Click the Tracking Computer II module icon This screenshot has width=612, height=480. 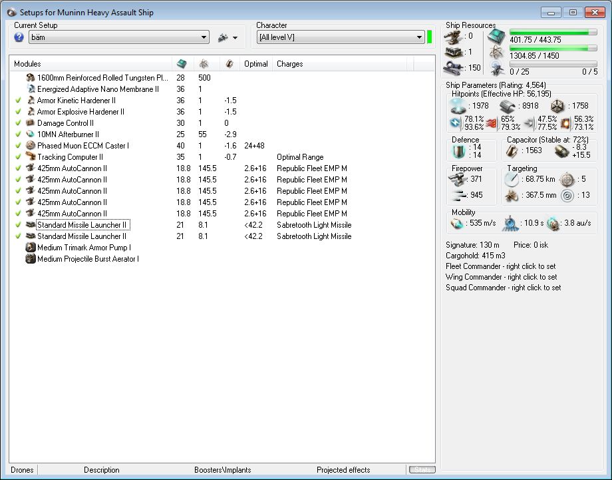coord(31,157)
